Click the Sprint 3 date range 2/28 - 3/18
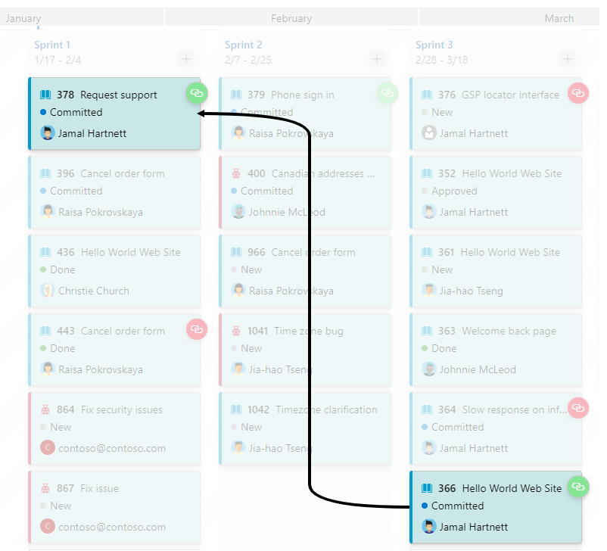Viewport: 607px width, 551px height. tap(442, 60)
